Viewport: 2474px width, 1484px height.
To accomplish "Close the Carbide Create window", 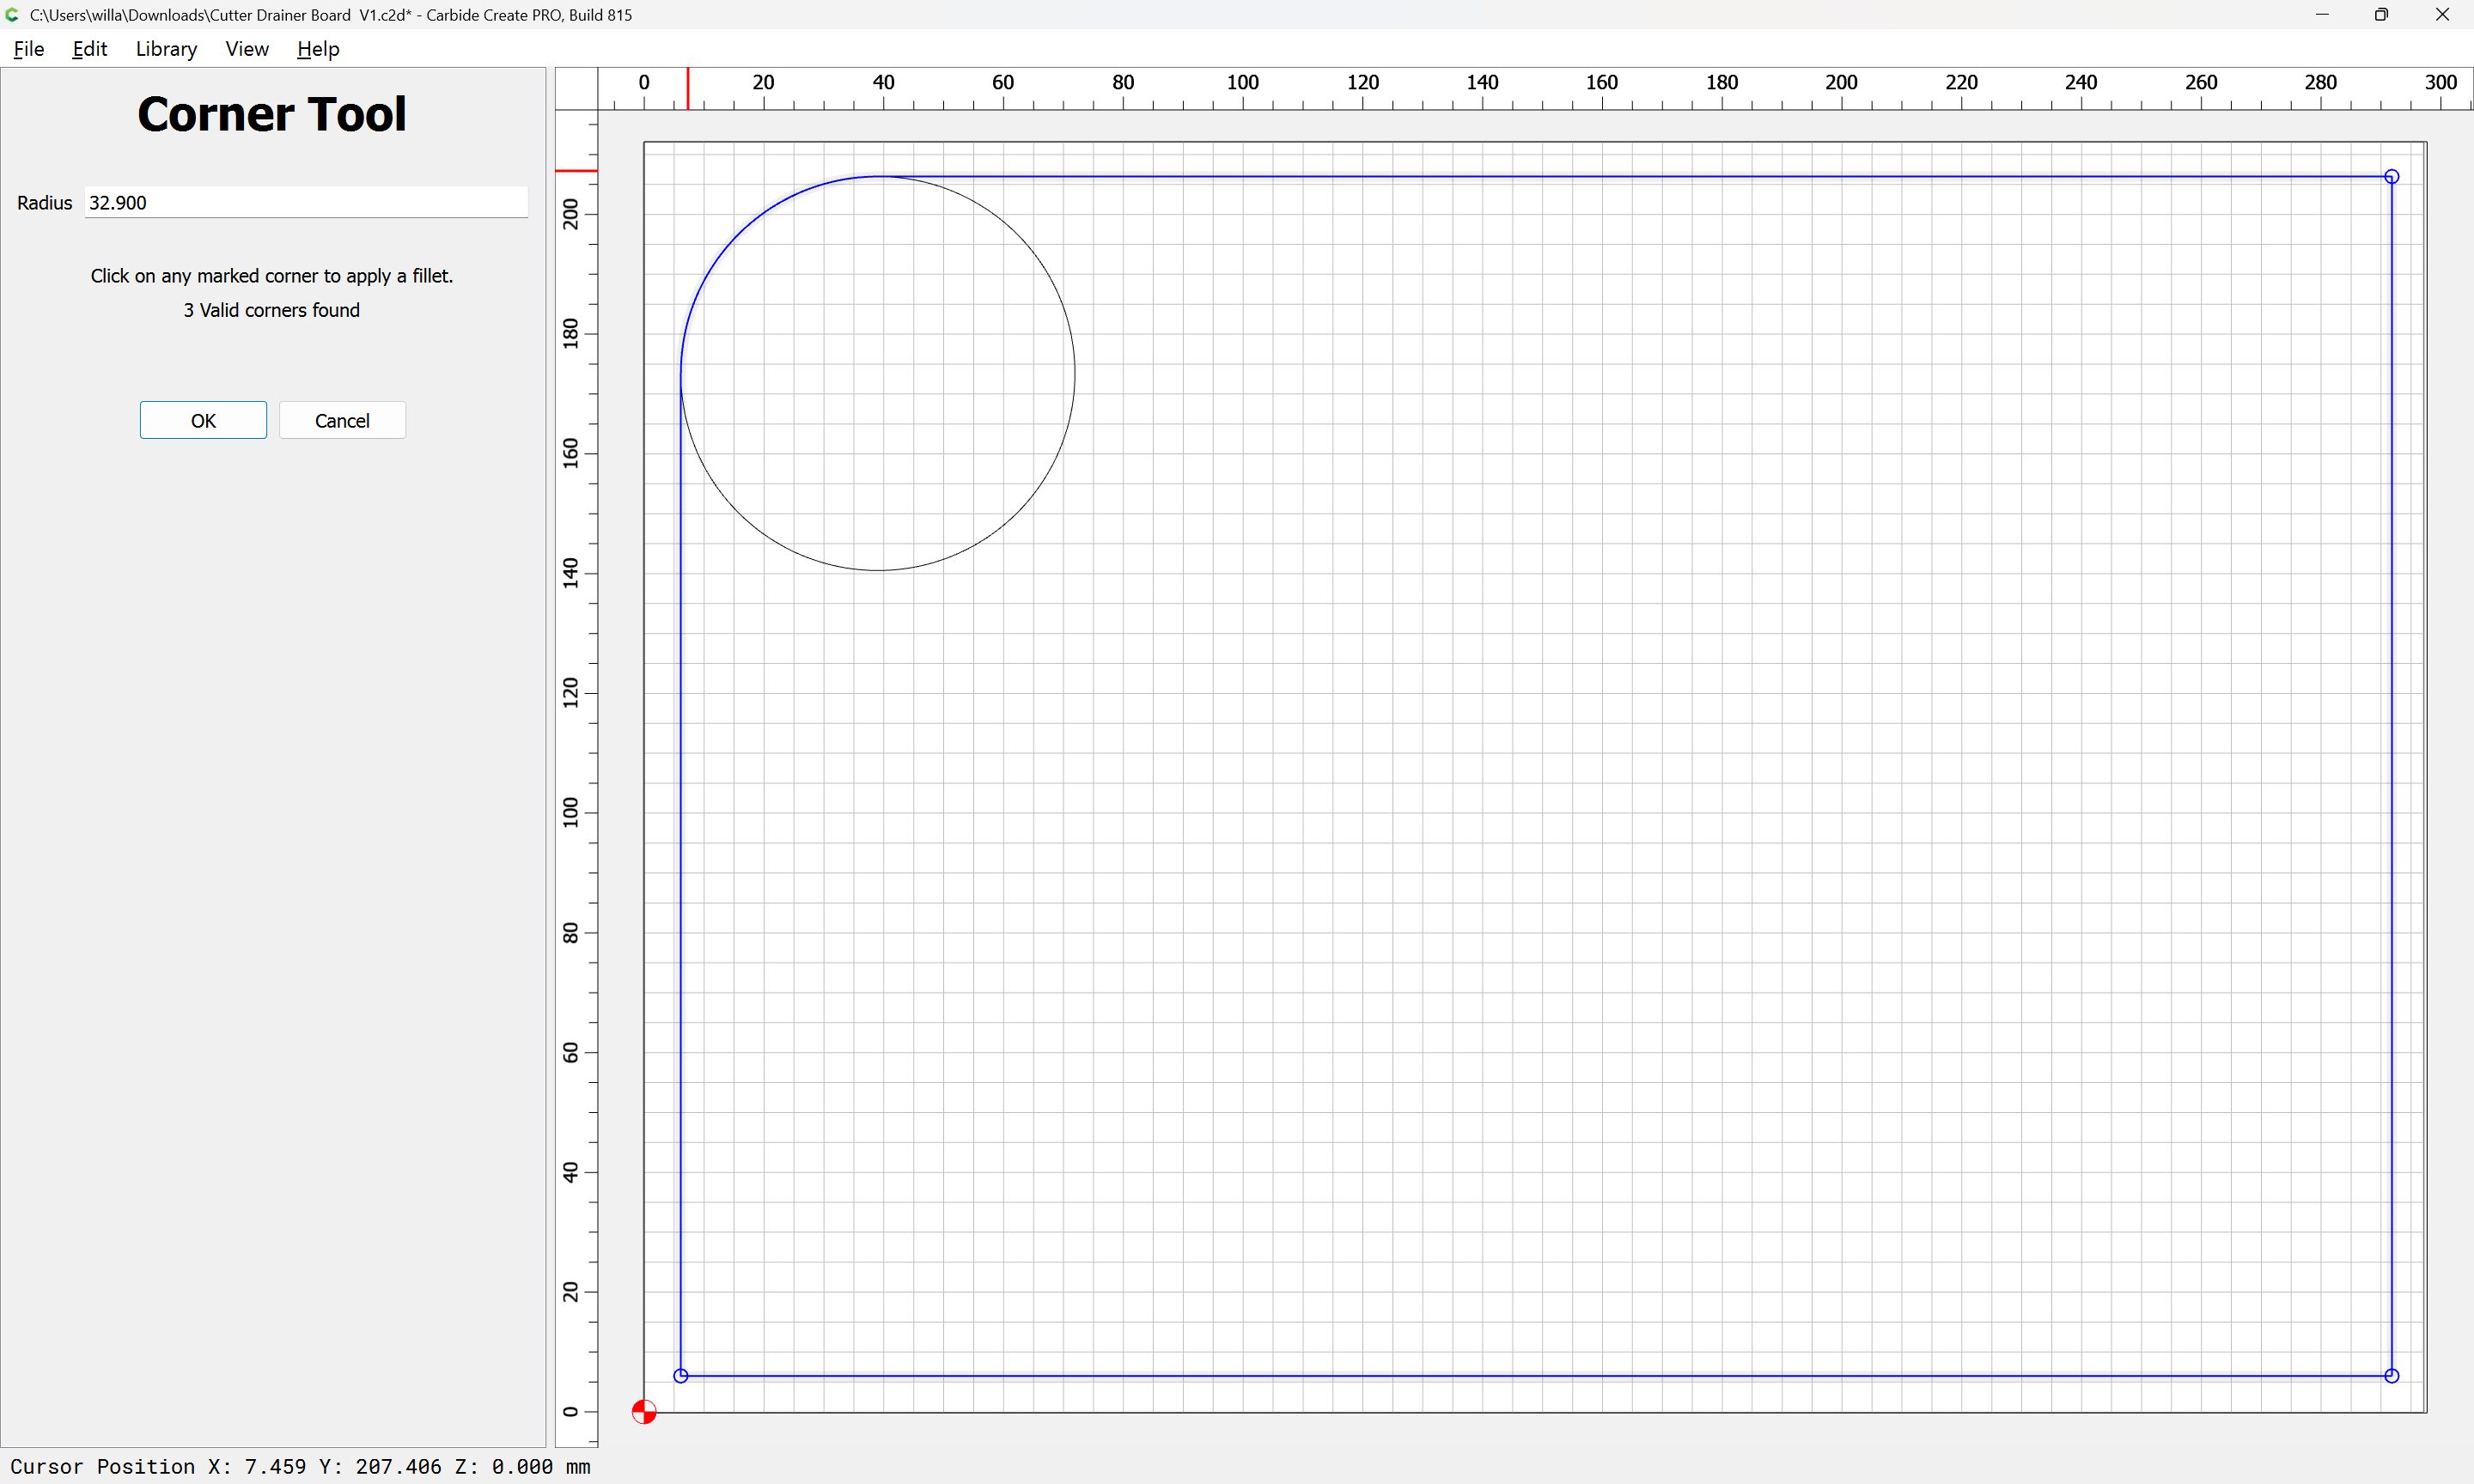I will [2442, 15].
